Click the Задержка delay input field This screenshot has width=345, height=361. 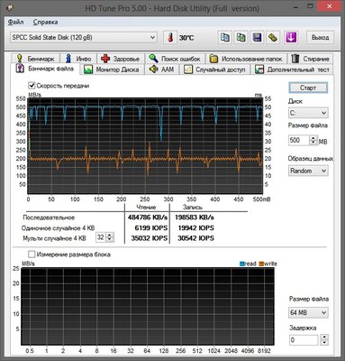tap(304, 340)
